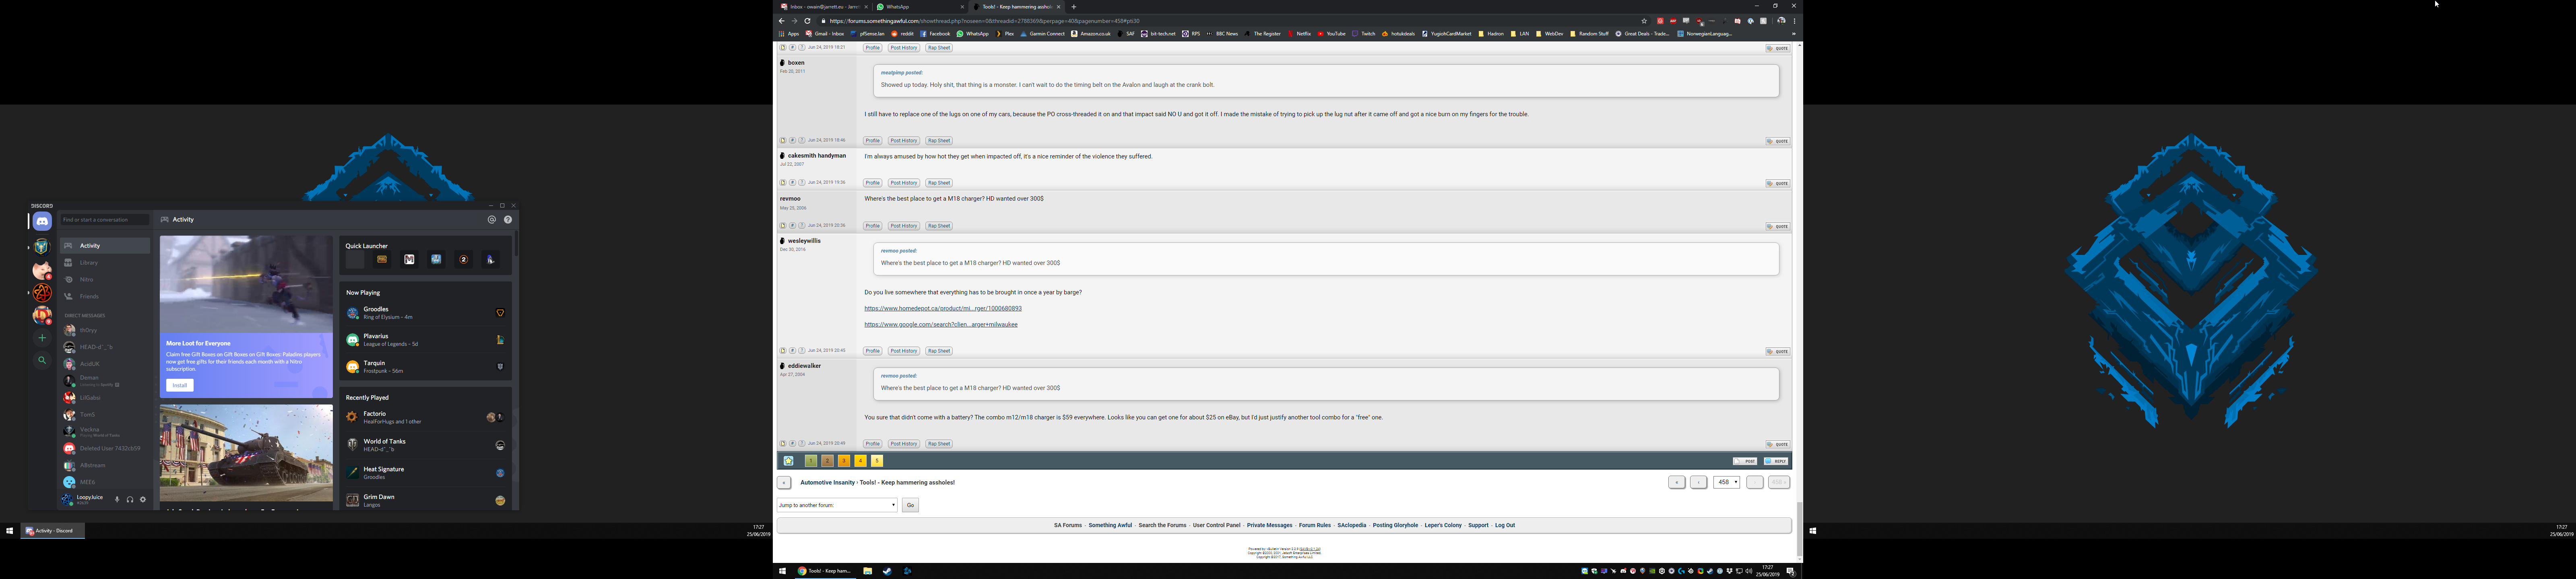The height and width of the screenshot is (579, 2576).
Task: Open Discord mentions @ icon
Action: (x=492, y=220)
